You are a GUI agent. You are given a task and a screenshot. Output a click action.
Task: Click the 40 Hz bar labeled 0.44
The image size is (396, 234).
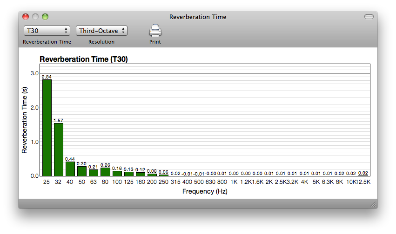[x=70, y=169]
